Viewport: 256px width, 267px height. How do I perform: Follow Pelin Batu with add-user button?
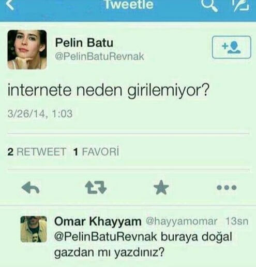tap(231, 47)
